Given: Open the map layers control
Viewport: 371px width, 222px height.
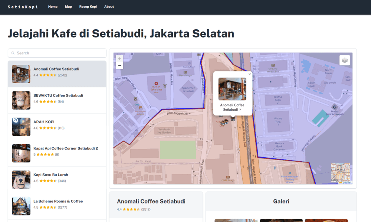Looking at the screenshot, I should pyautogui.click(x=345, y=60).
